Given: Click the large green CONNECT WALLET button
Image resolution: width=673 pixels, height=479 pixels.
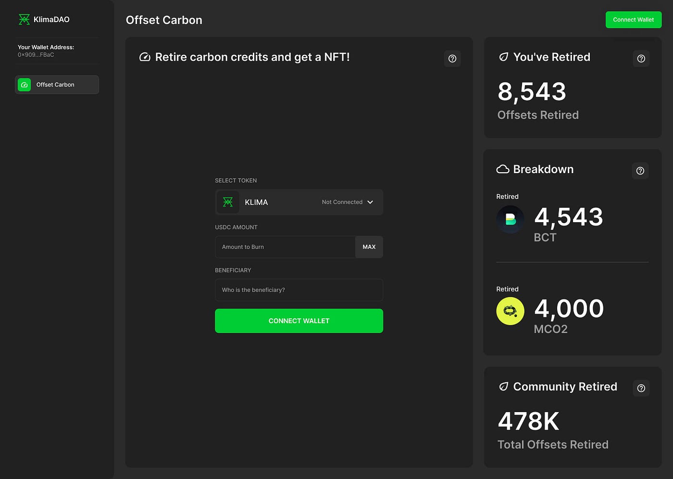Looking at the screenshot, I should [299, 321].
